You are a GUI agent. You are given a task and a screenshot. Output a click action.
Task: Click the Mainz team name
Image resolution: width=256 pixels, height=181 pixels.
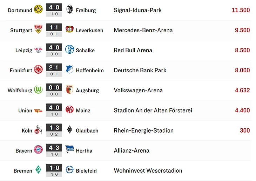pos(83,110)
